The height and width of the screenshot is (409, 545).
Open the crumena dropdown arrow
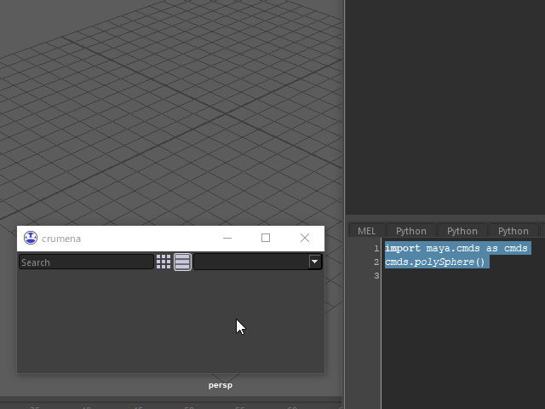tap(315, 262)
